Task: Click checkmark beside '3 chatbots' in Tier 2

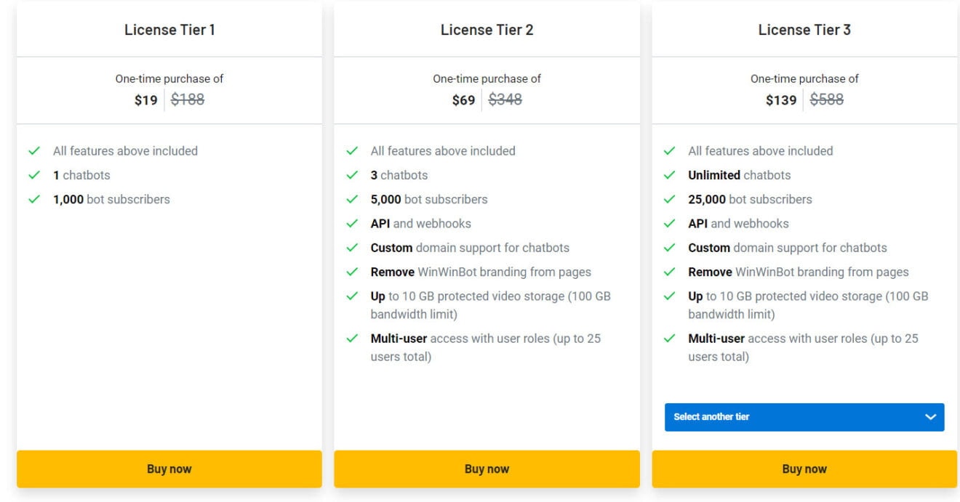Action: [x=352, y=175]
